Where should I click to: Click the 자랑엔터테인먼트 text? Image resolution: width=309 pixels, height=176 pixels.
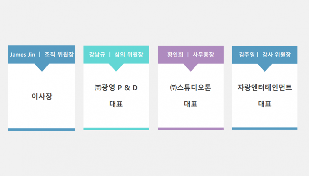[x=264, y=87]
